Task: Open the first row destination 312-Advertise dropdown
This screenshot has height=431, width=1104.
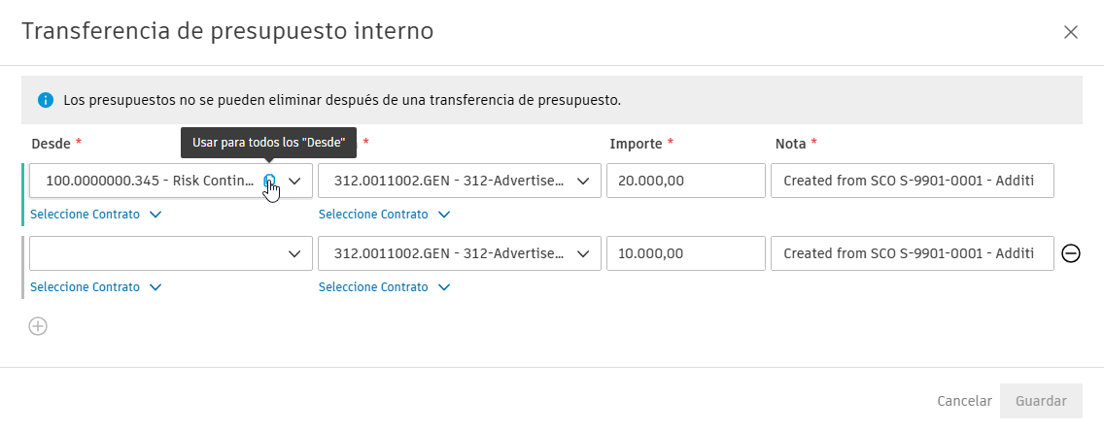Action: (x=459, y=181)
